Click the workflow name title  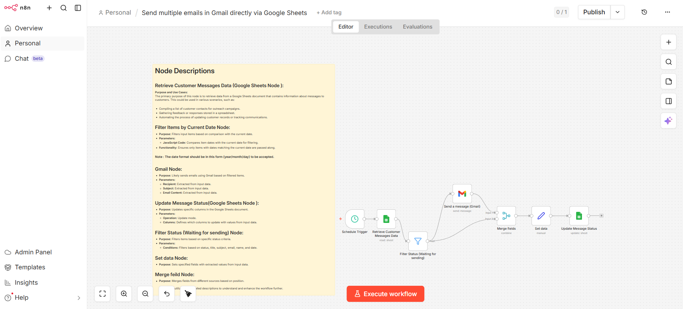[x=224, y=13]
